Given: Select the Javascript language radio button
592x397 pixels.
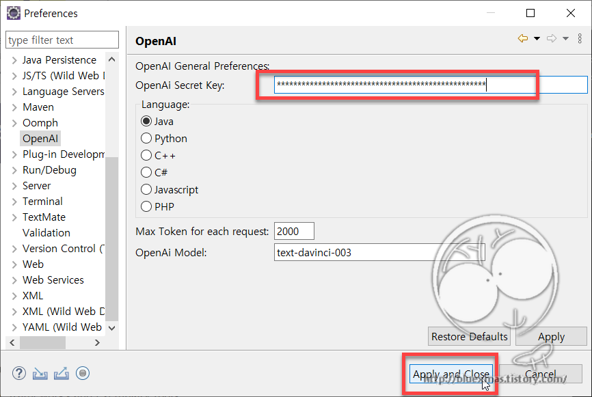Looking at the screenshot, I should click(x=146, y=189).
